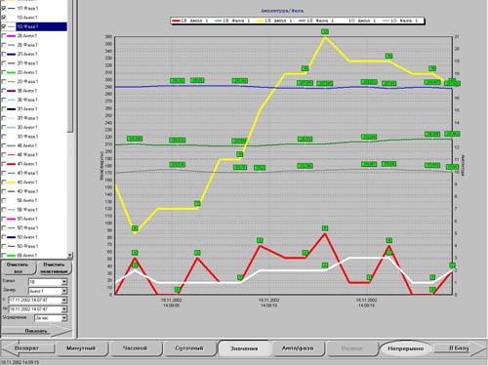Go back with the Возврат arrow button

[x=27, y=348]
